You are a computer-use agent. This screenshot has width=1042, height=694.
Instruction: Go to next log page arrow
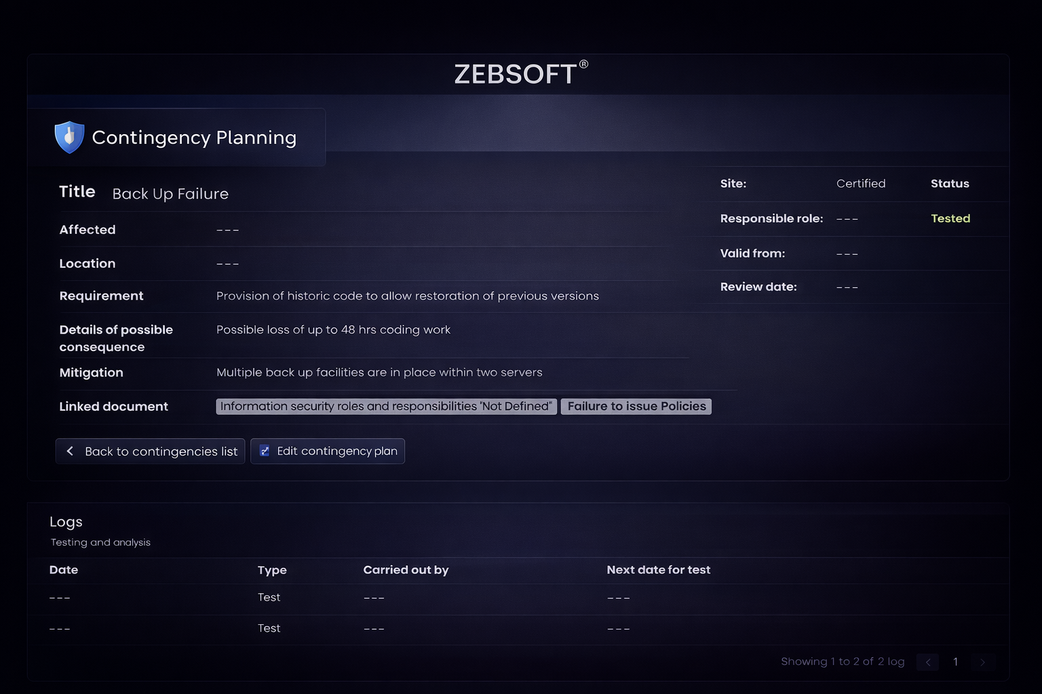point(982,662)
